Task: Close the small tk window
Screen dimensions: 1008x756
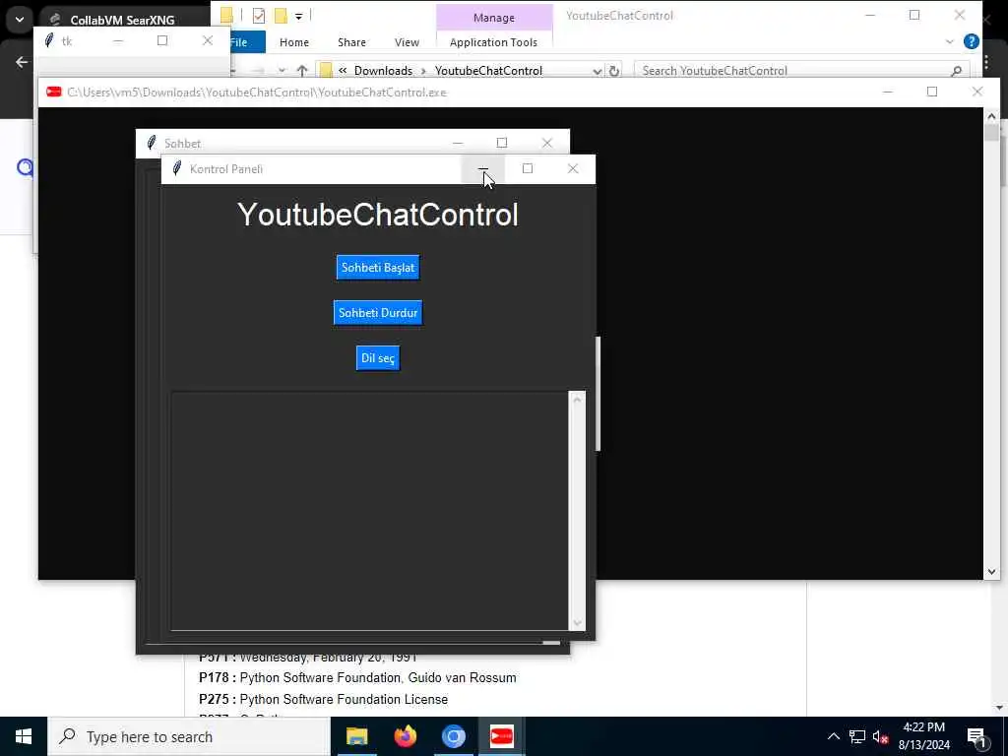Action: tap(208, 40)
